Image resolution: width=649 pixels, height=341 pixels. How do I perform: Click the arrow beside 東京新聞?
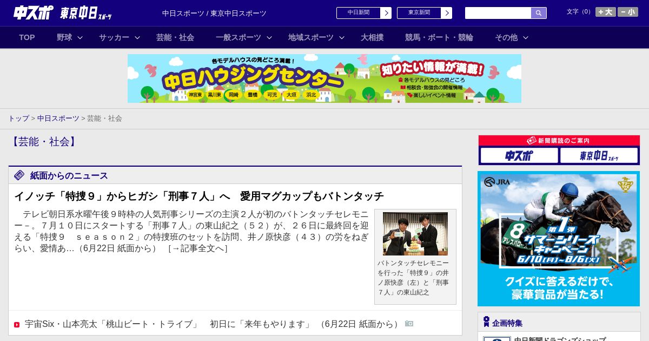point(447,13)
